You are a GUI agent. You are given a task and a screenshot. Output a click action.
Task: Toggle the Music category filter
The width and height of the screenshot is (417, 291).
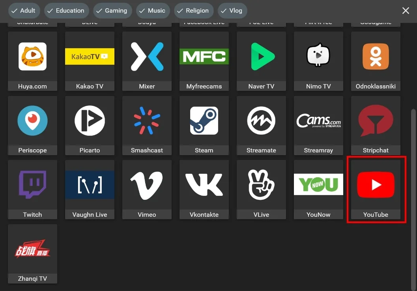tap(153, 11)
